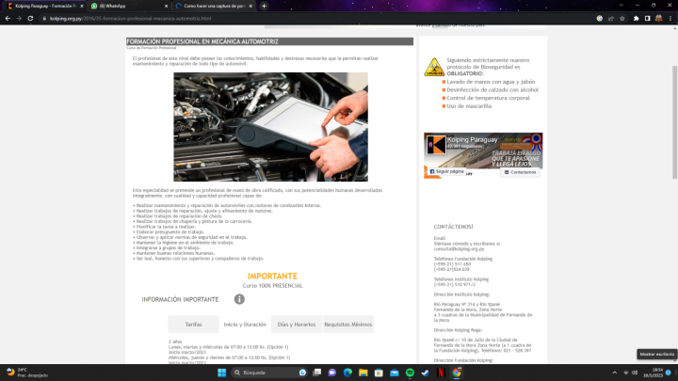Bookmark this page with the star icon

[x=621, y=19]
